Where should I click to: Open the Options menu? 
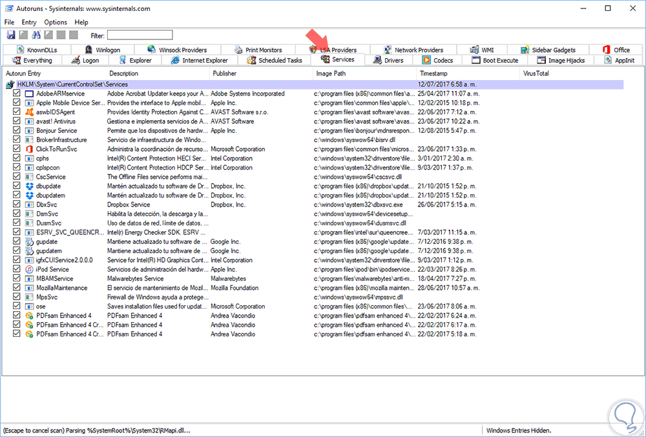coord(55,22)
